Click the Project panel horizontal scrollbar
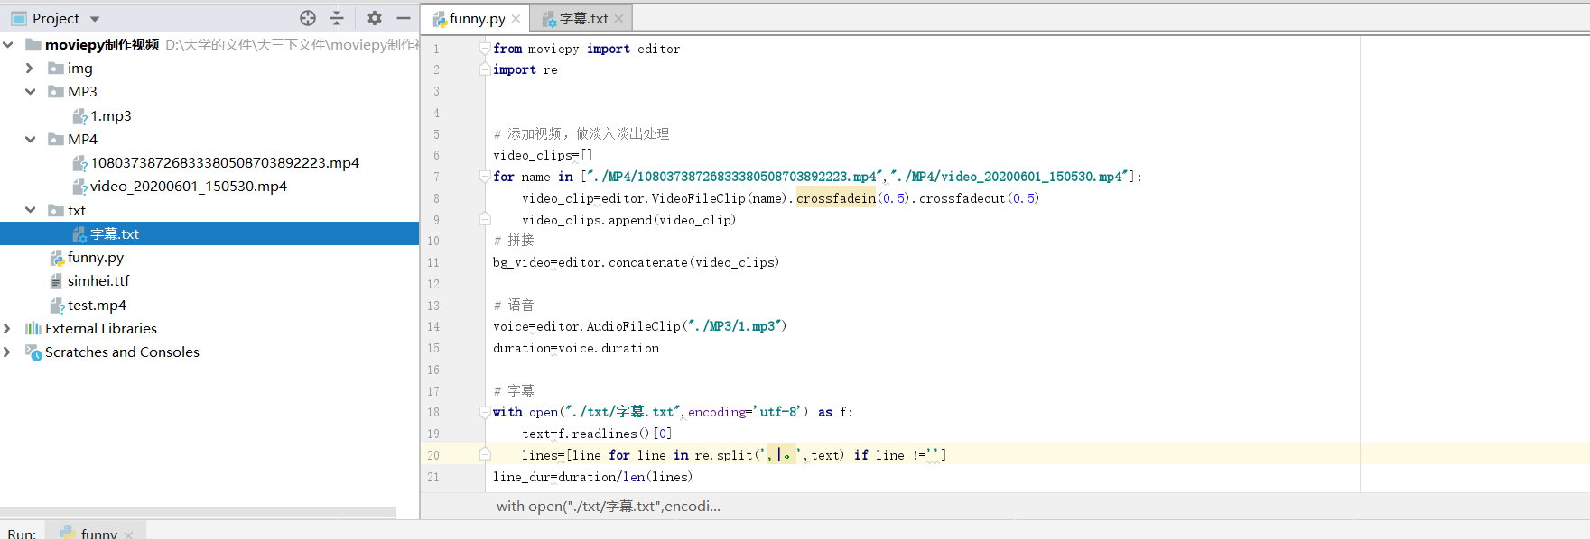The width and height of the screenshot is (1590, 539). point(198,513)
